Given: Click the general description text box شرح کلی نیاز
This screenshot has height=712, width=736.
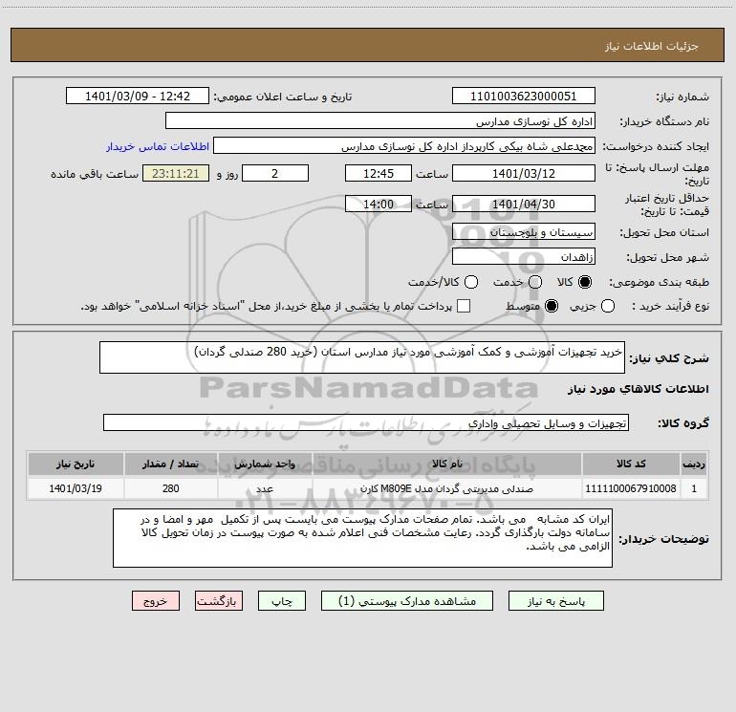Looking at the screenshot, I should 362,357.
